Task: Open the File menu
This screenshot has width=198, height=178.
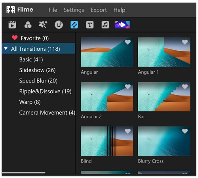Action: point(53,10)
